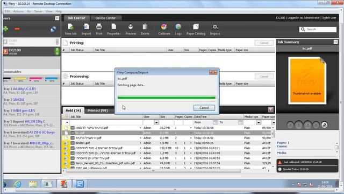Click the preview magnifier button

pos(324,124)
